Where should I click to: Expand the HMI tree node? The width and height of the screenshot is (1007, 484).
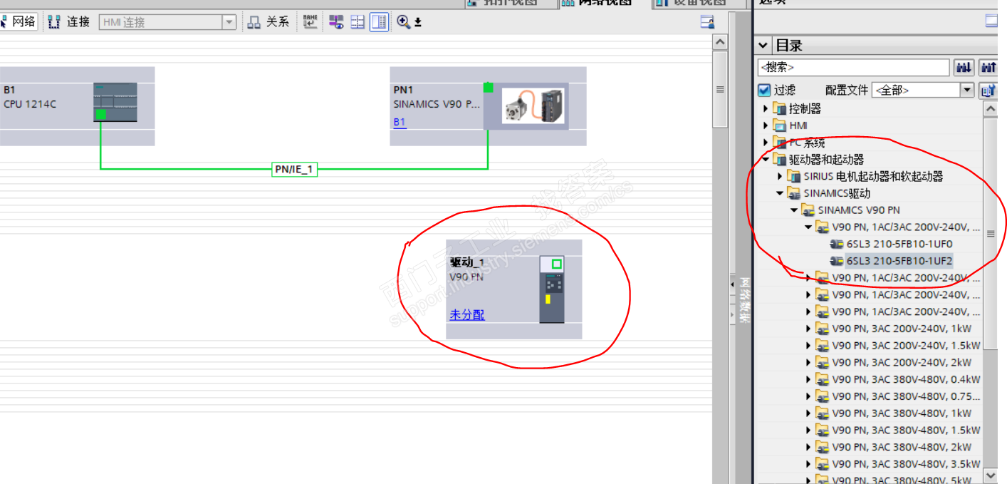(x=766, y=125)
